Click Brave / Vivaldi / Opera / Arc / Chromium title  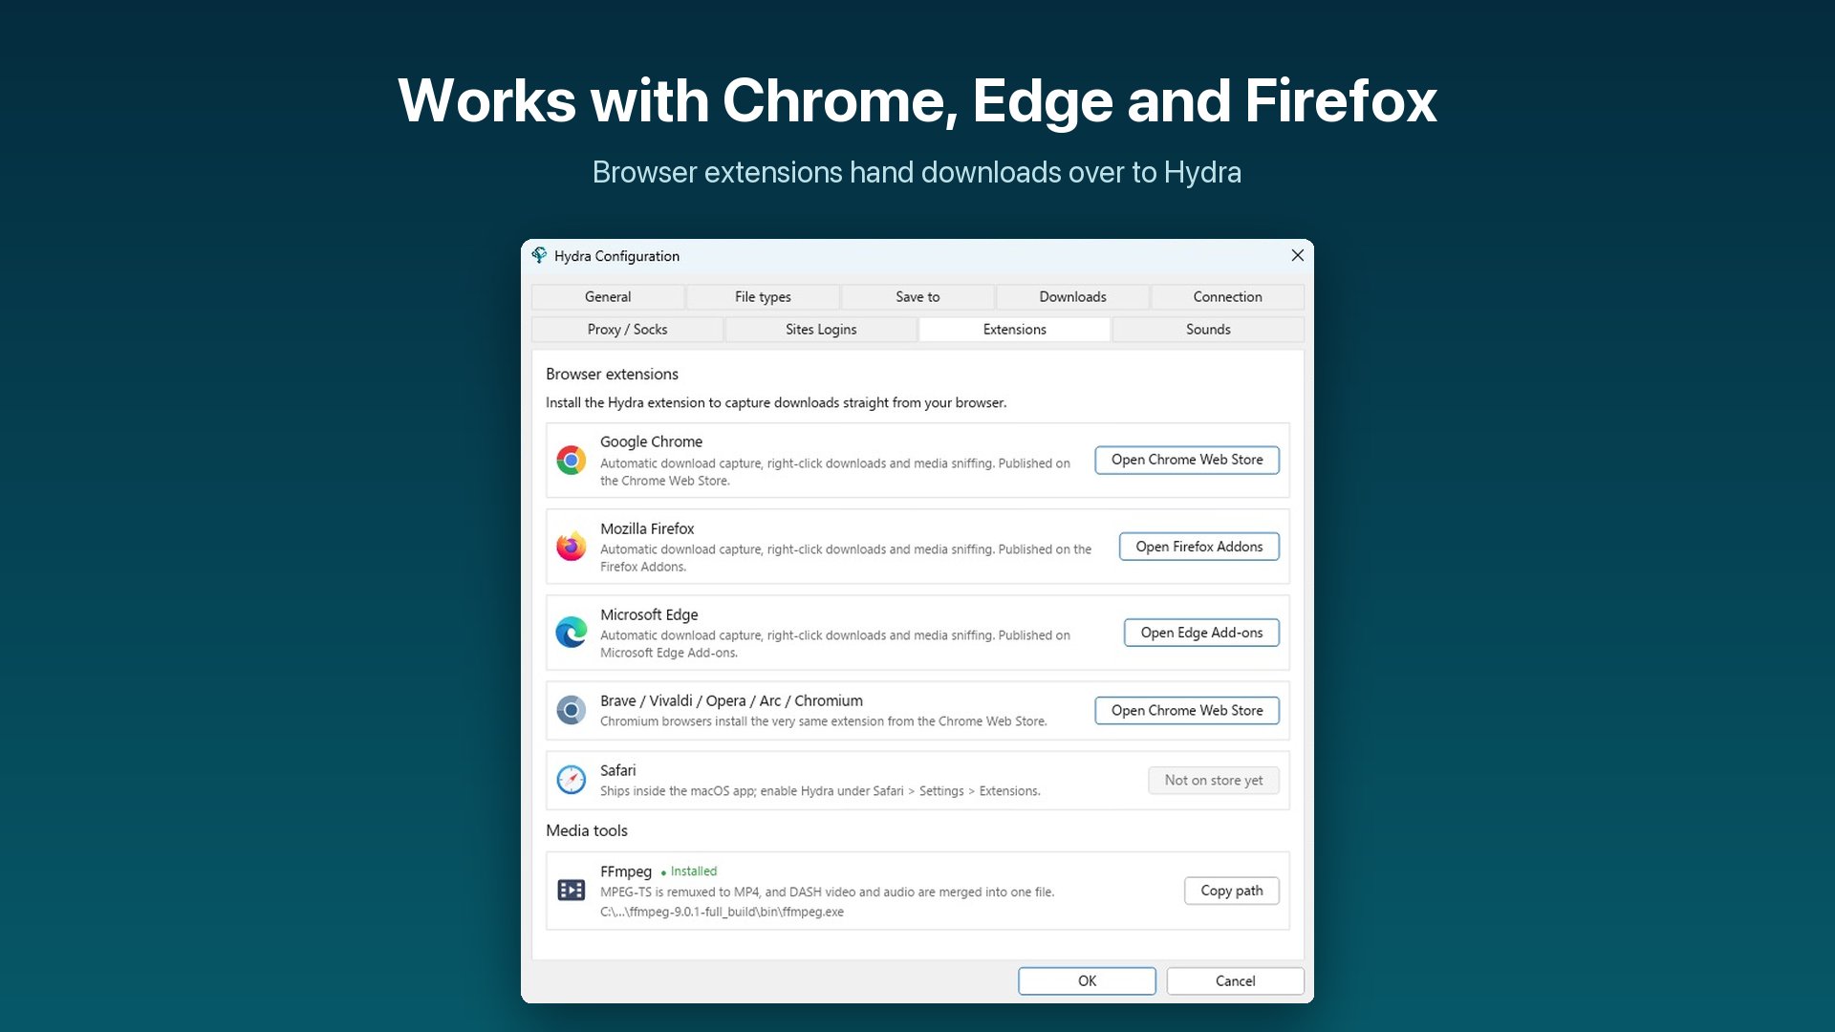tap(731, 700)
